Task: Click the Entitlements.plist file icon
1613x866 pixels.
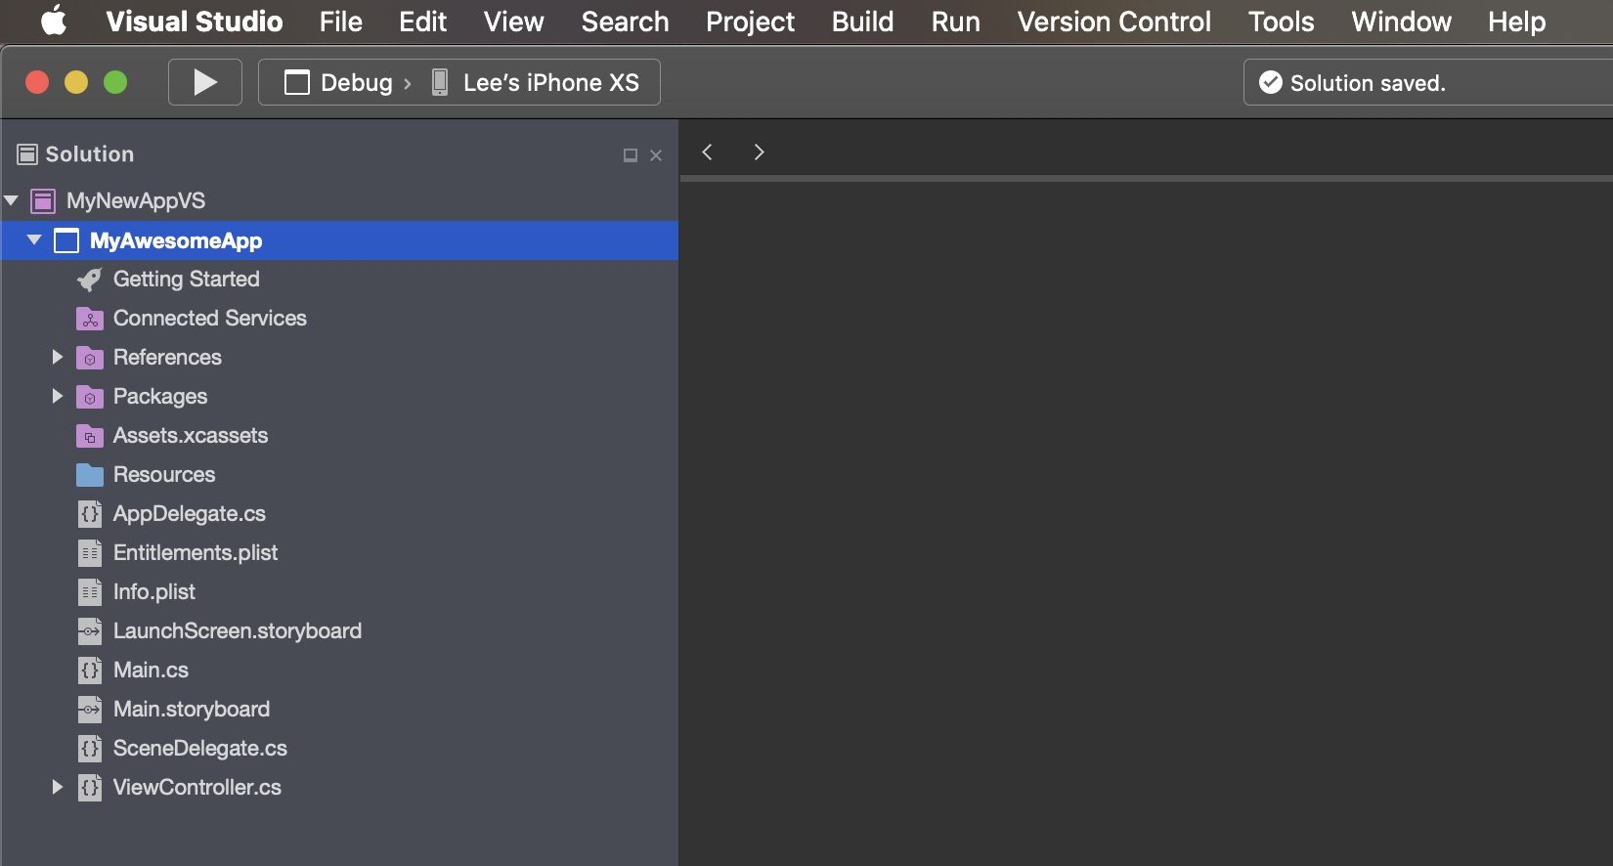Action: point(90,553)
